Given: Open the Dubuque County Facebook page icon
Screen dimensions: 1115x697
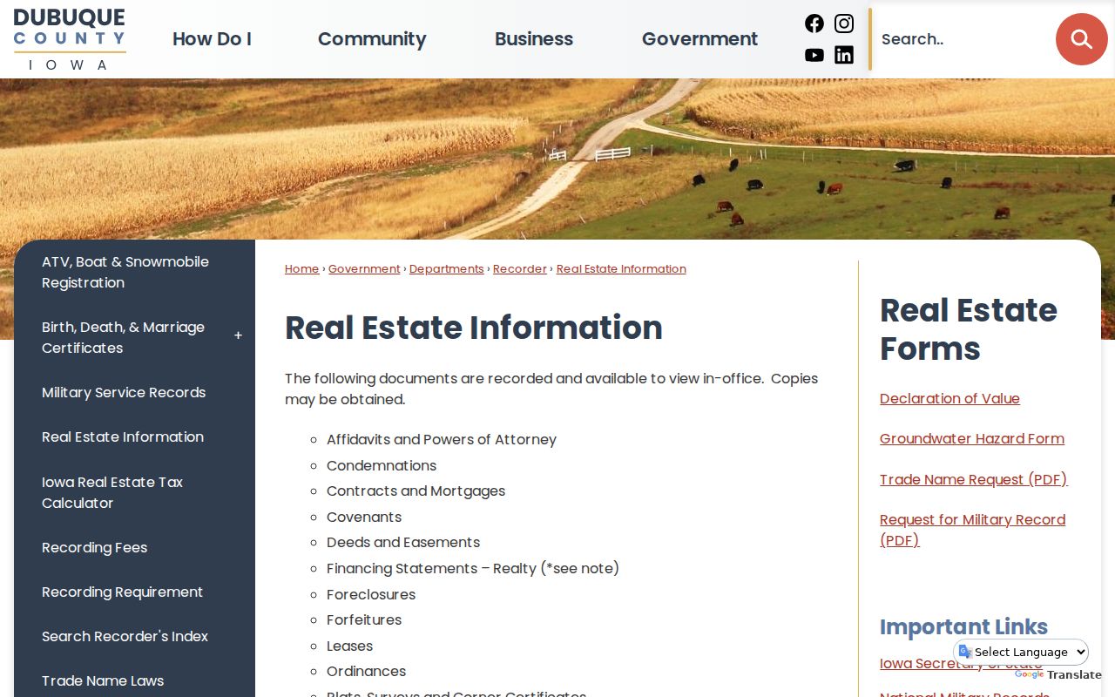Looking at the screenshot, I should pyautogui.click(x=814, y=24).
